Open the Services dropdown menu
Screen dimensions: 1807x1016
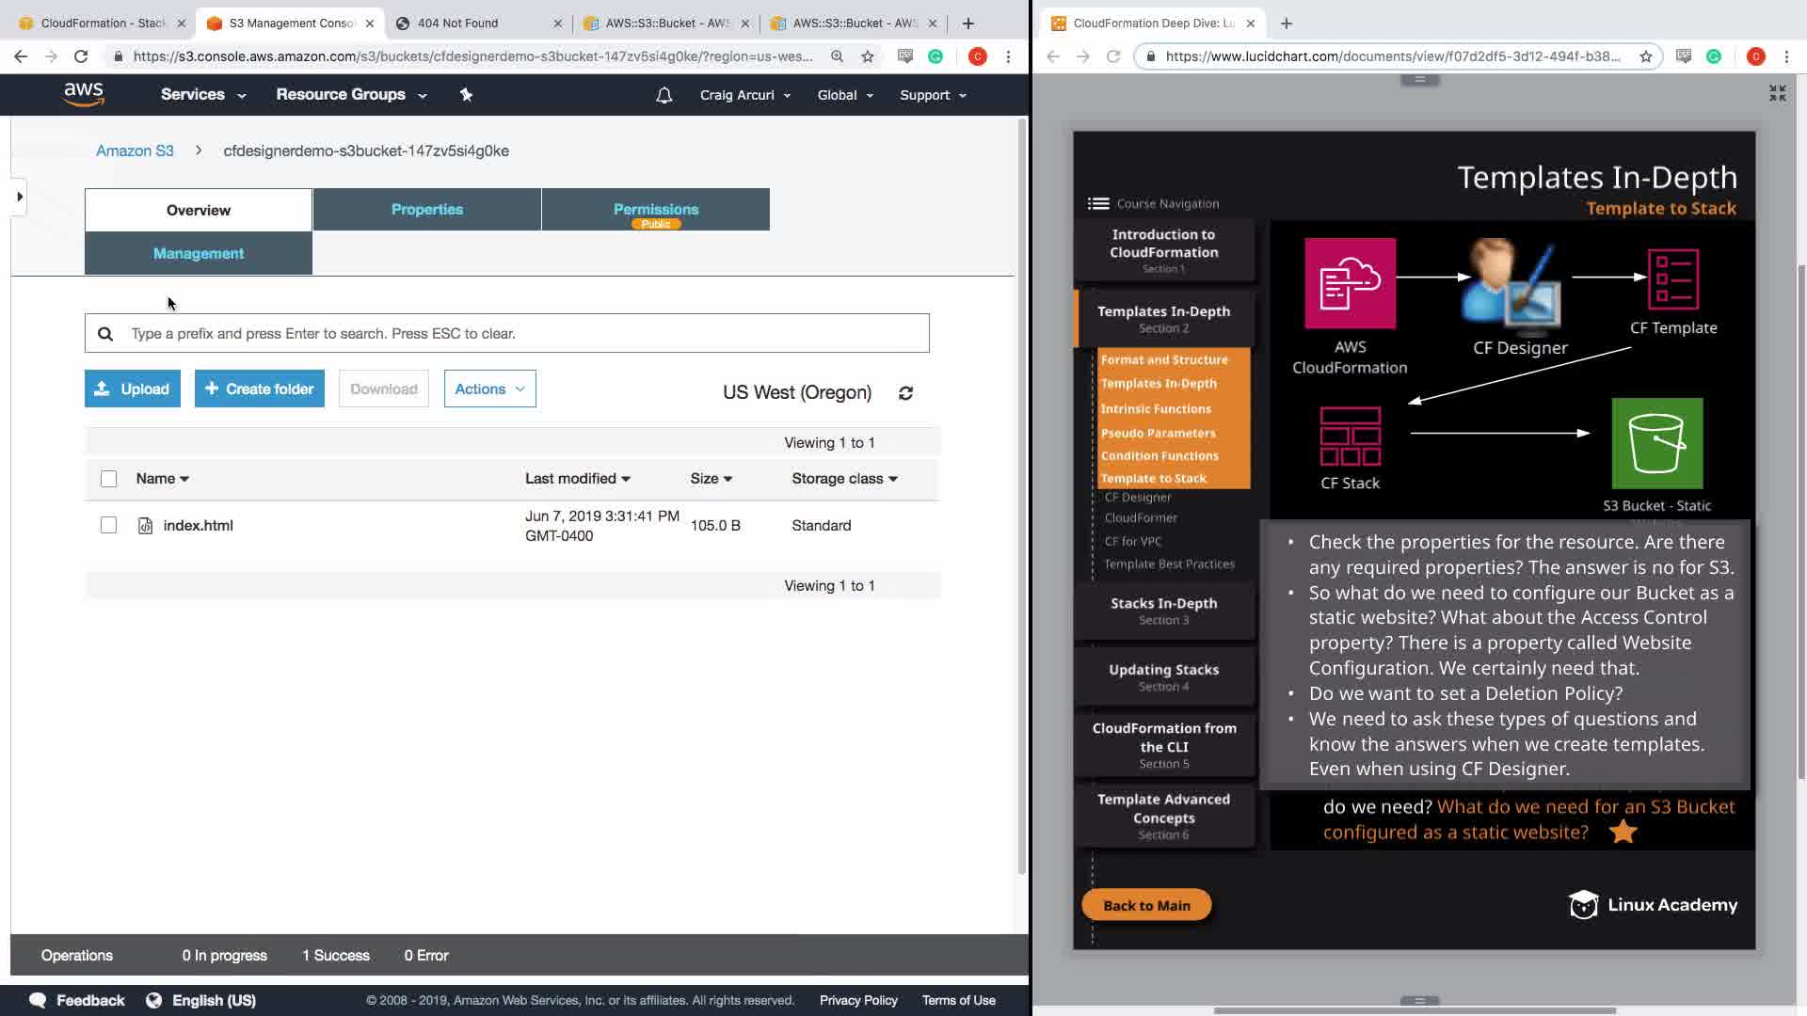pyautogui.click(x=202, y=95)
